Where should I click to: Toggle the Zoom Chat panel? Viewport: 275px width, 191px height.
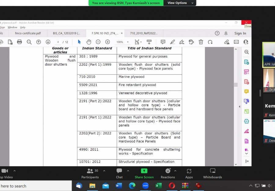[119, 173]
